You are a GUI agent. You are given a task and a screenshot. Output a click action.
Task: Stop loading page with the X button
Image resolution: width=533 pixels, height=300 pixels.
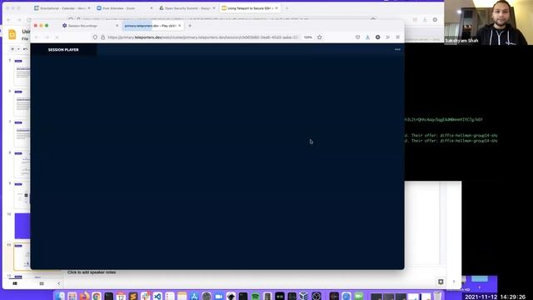57,37
